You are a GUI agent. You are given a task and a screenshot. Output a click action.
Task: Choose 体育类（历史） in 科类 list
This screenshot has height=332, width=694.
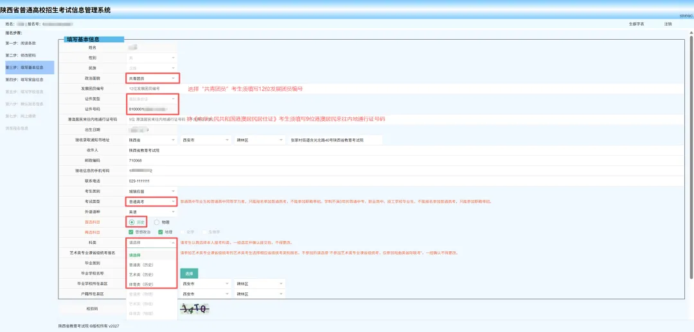tap(152, 285)
